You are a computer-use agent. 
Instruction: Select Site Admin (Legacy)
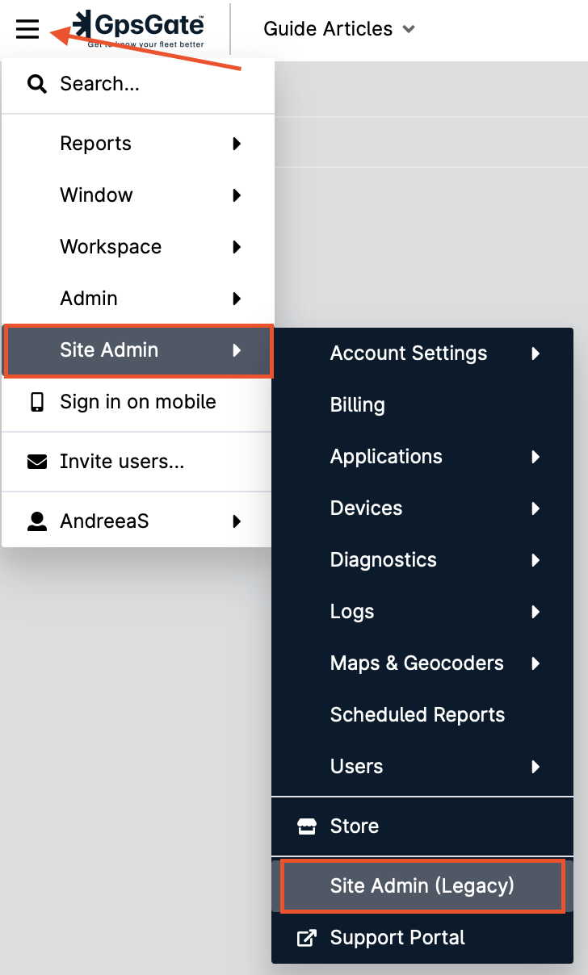click(x=422, y=886)
